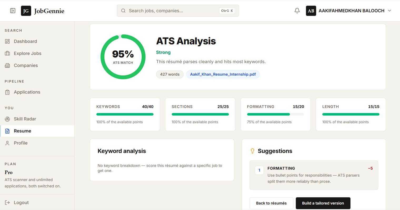Screen dimensions: 400x210
Task: Collapse the sidebar with the panel icon
Action: tap(13, 11)
